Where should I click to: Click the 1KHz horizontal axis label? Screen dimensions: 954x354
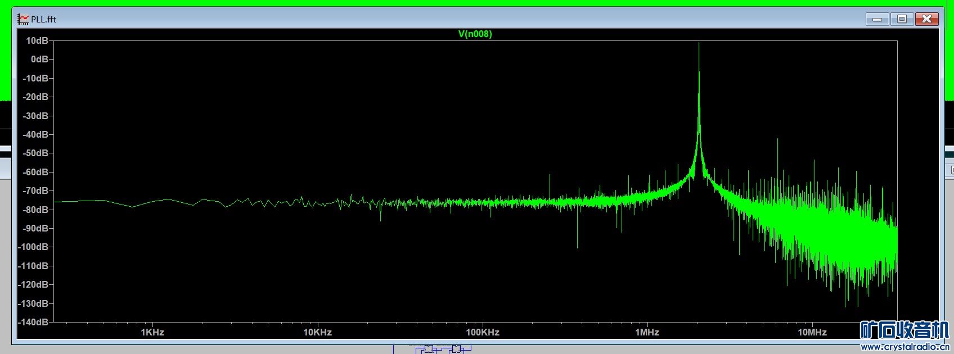[152, 332]
